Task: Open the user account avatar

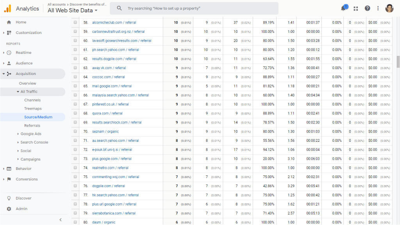Action: [389, 9]
